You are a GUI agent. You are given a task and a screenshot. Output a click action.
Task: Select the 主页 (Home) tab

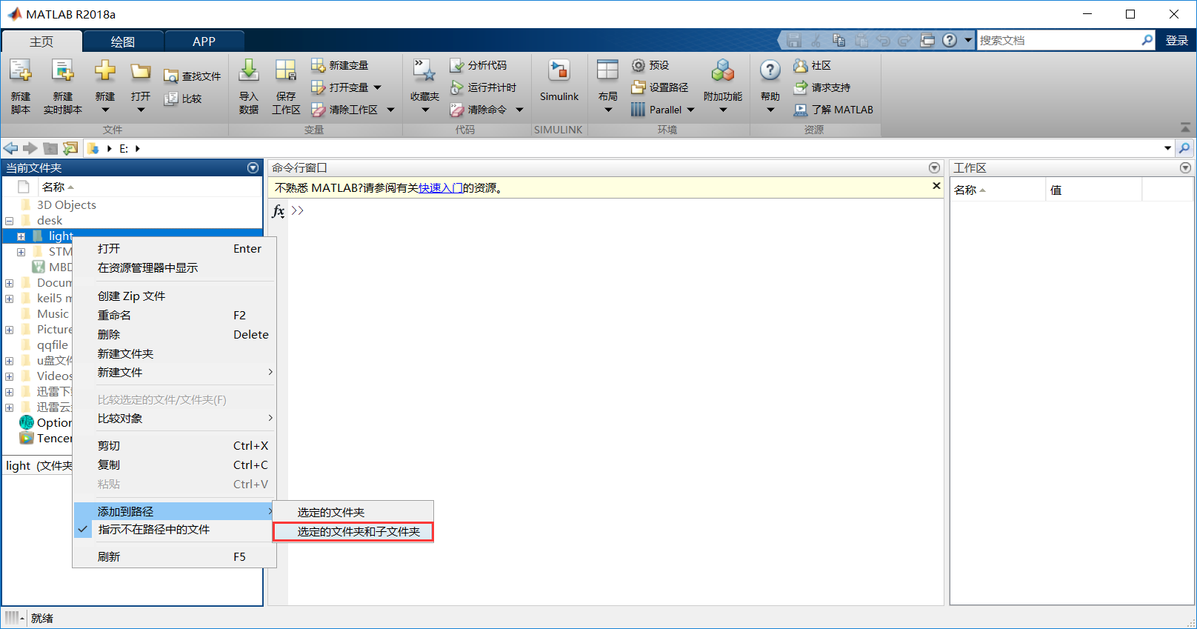(41, 41)
